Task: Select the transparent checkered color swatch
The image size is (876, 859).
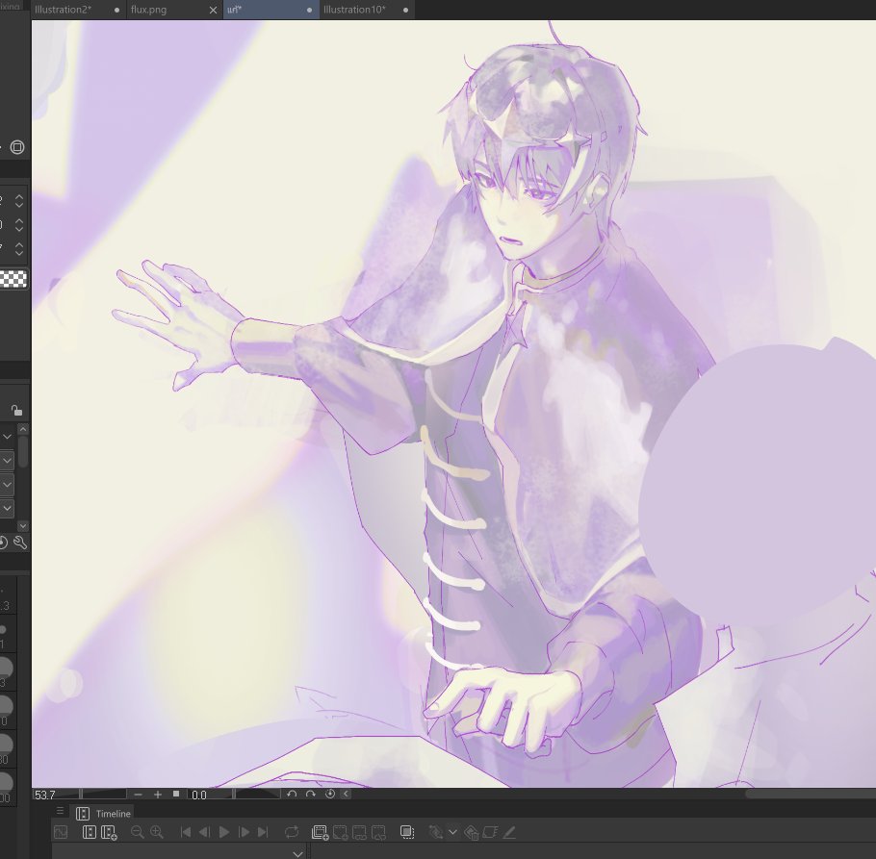Action: click(x=13, y=279)
